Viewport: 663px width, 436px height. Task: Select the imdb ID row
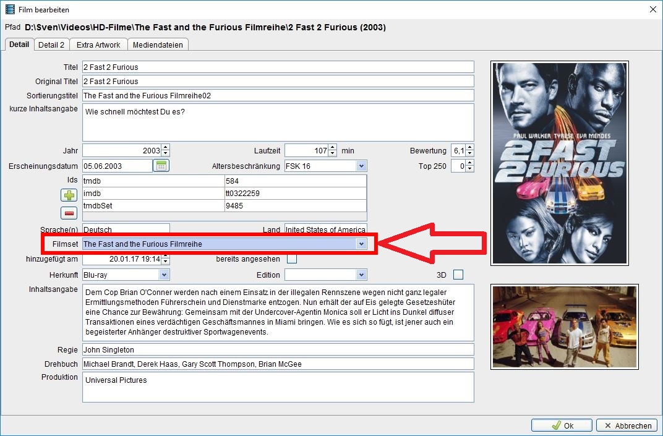225,193
